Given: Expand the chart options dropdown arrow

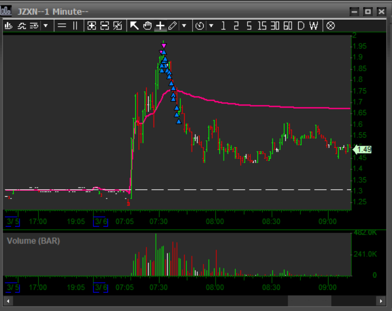Looking at the screenshot, I should point(46,26).
